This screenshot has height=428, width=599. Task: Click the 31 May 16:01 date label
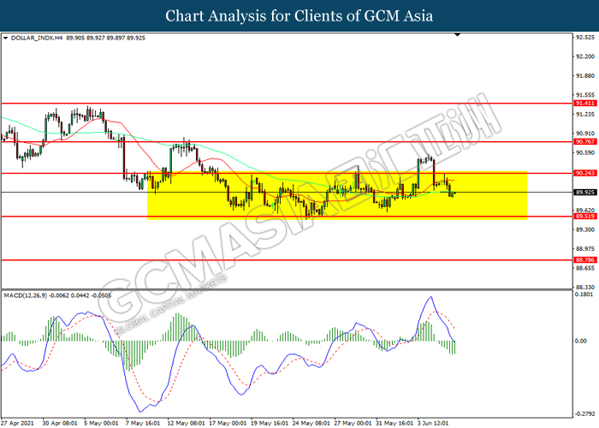click(394, 424)
